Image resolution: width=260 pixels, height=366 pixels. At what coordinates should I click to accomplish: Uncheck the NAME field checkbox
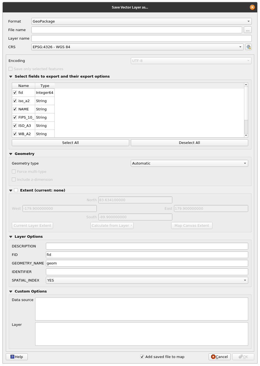15,109
